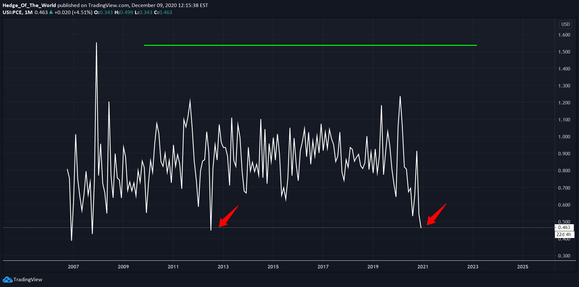This screenshot has height=287, width=579.
Task: Click the 2011 time axis label
Action: tap(173, 266)
